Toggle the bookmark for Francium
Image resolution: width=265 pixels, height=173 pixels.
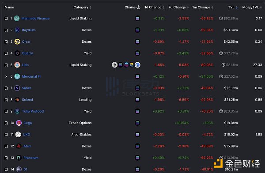6,158
